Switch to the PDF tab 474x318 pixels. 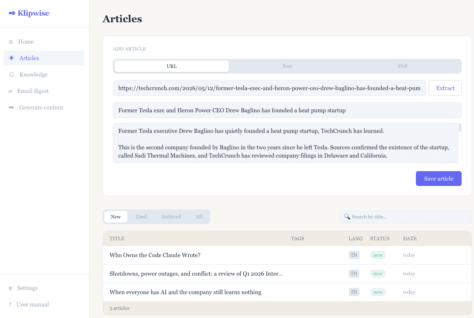coord(403,66)
